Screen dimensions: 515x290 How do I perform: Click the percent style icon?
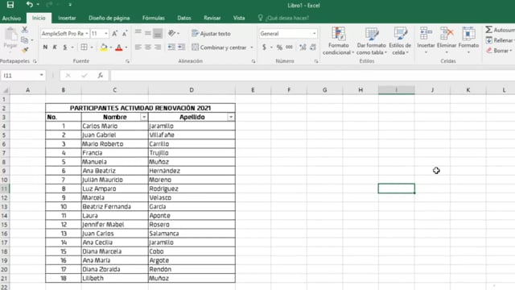(279, 48)
